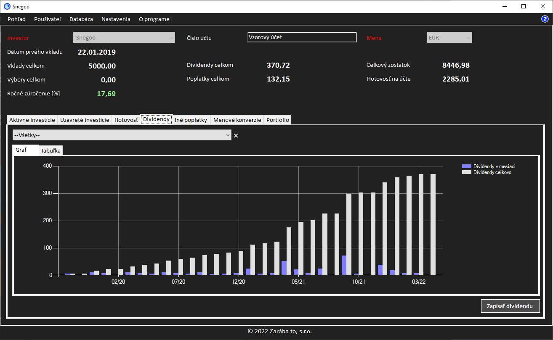Click the red Mena label
The height and width of the screenshot is (340, 553).
(x=374, y=38)
